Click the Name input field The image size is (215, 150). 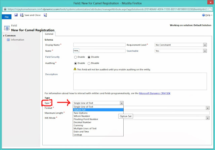click(x=99, y=51)
